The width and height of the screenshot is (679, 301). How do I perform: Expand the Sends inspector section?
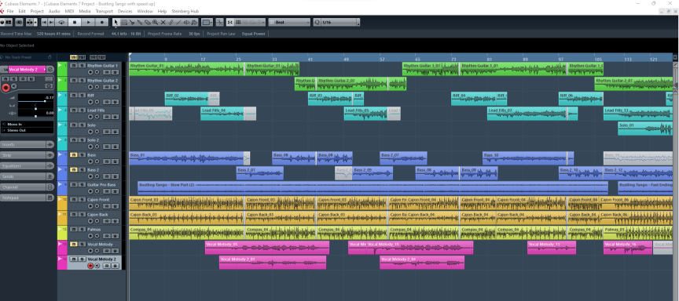coord(27,176)
